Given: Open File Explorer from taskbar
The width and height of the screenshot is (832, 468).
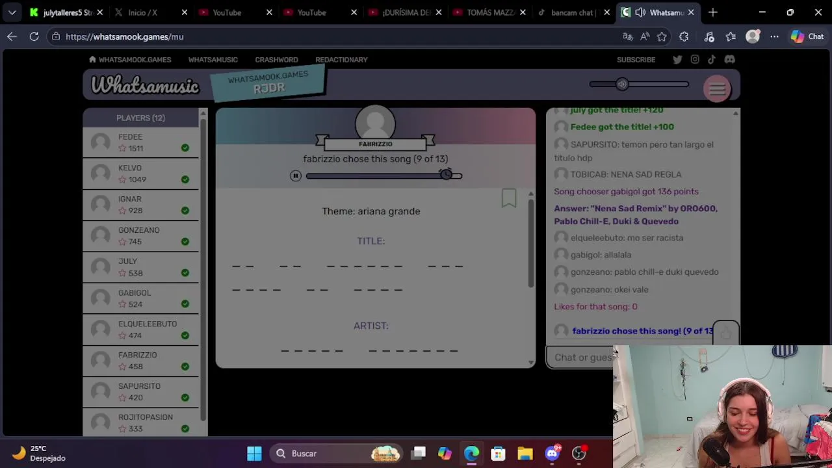Looking at the screenshot, I should click(525, 454).
